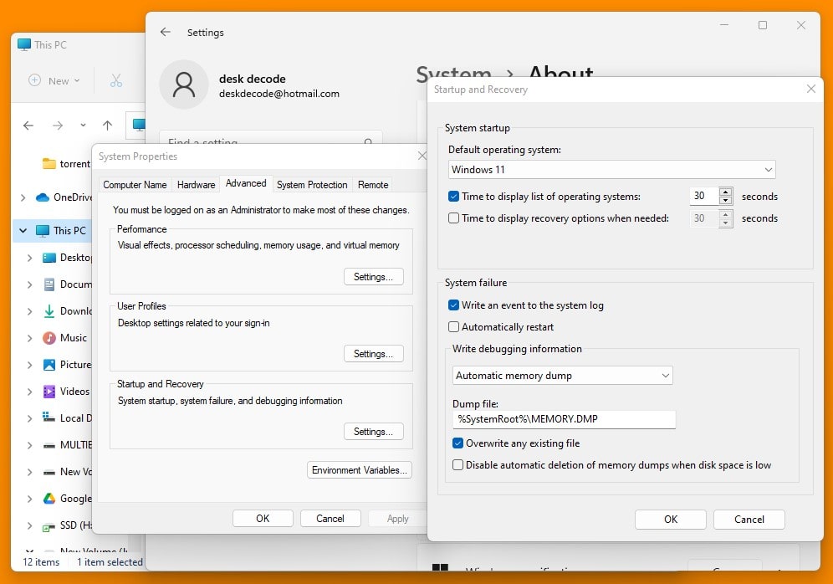Click the Dump file path text field
The width and height of the screenshot is (833, 584).
(564, 419)
